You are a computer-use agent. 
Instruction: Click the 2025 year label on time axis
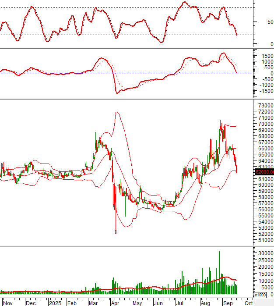point(55,303)
